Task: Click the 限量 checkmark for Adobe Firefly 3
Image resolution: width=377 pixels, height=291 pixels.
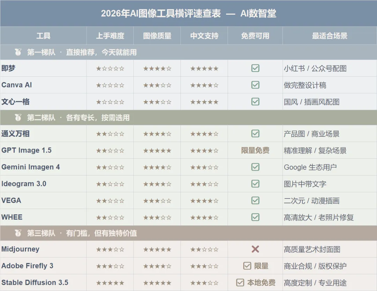Action: click(247, 266)
